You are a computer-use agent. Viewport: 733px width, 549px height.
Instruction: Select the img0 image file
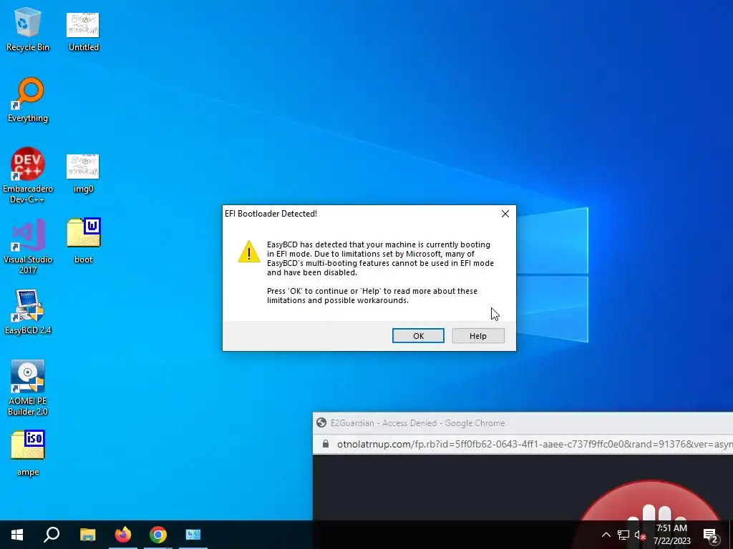click(x=83, y=173)
